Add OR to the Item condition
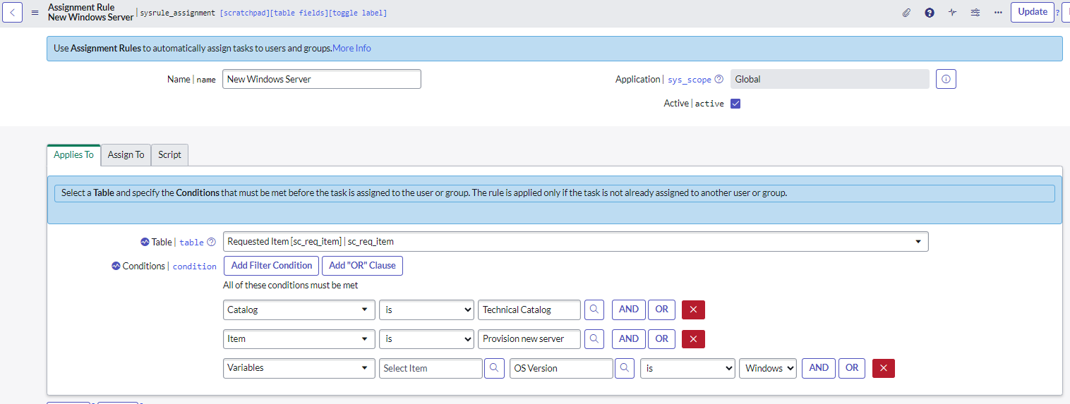1070x404 pixels. 661,338
